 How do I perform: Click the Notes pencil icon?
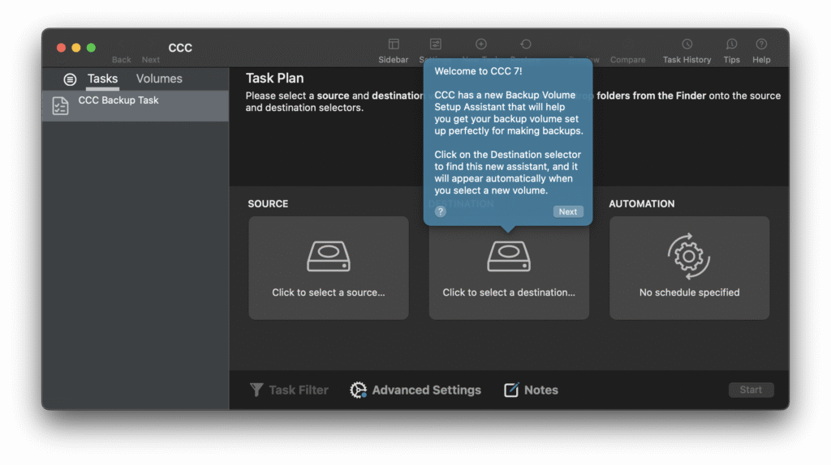coord(511,390)
